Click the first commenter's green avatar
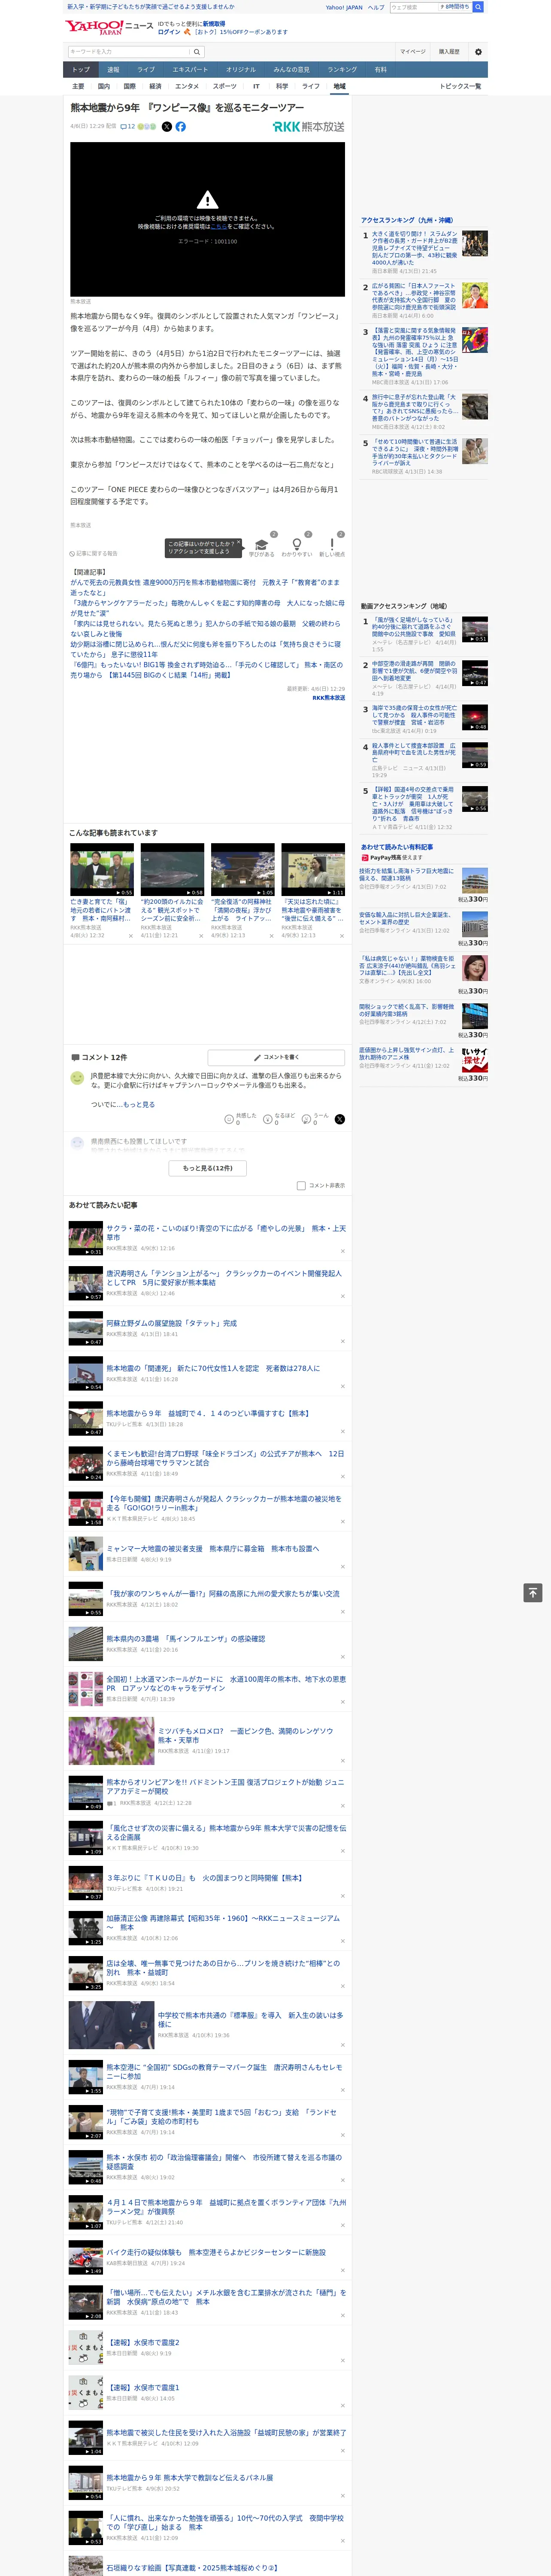 point(77,1078)
